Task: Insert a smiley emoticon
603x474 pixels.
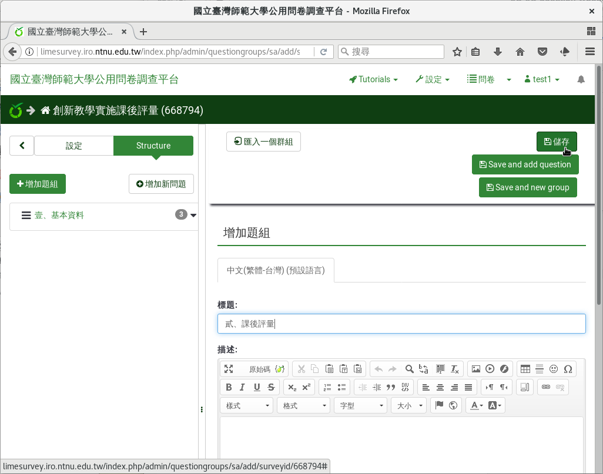Action: click(554, 369)
